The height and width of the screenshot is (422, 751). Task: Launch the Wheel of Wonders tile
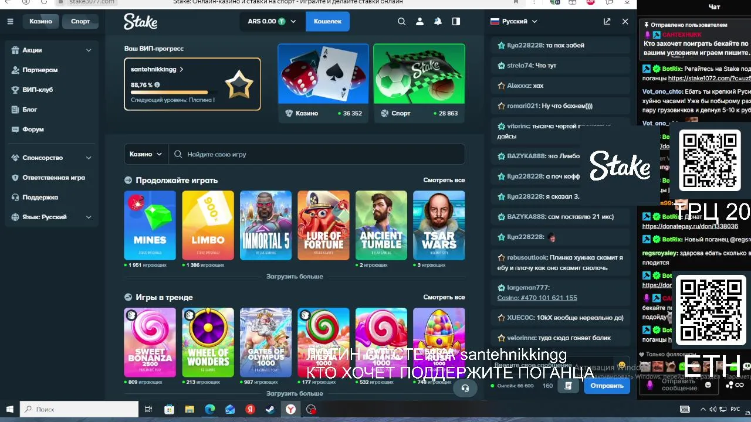[x=208, y=342]
